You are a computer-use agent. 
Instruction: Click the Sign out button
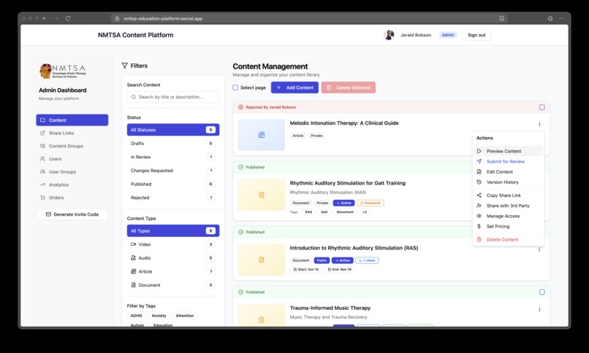point(476,35)
